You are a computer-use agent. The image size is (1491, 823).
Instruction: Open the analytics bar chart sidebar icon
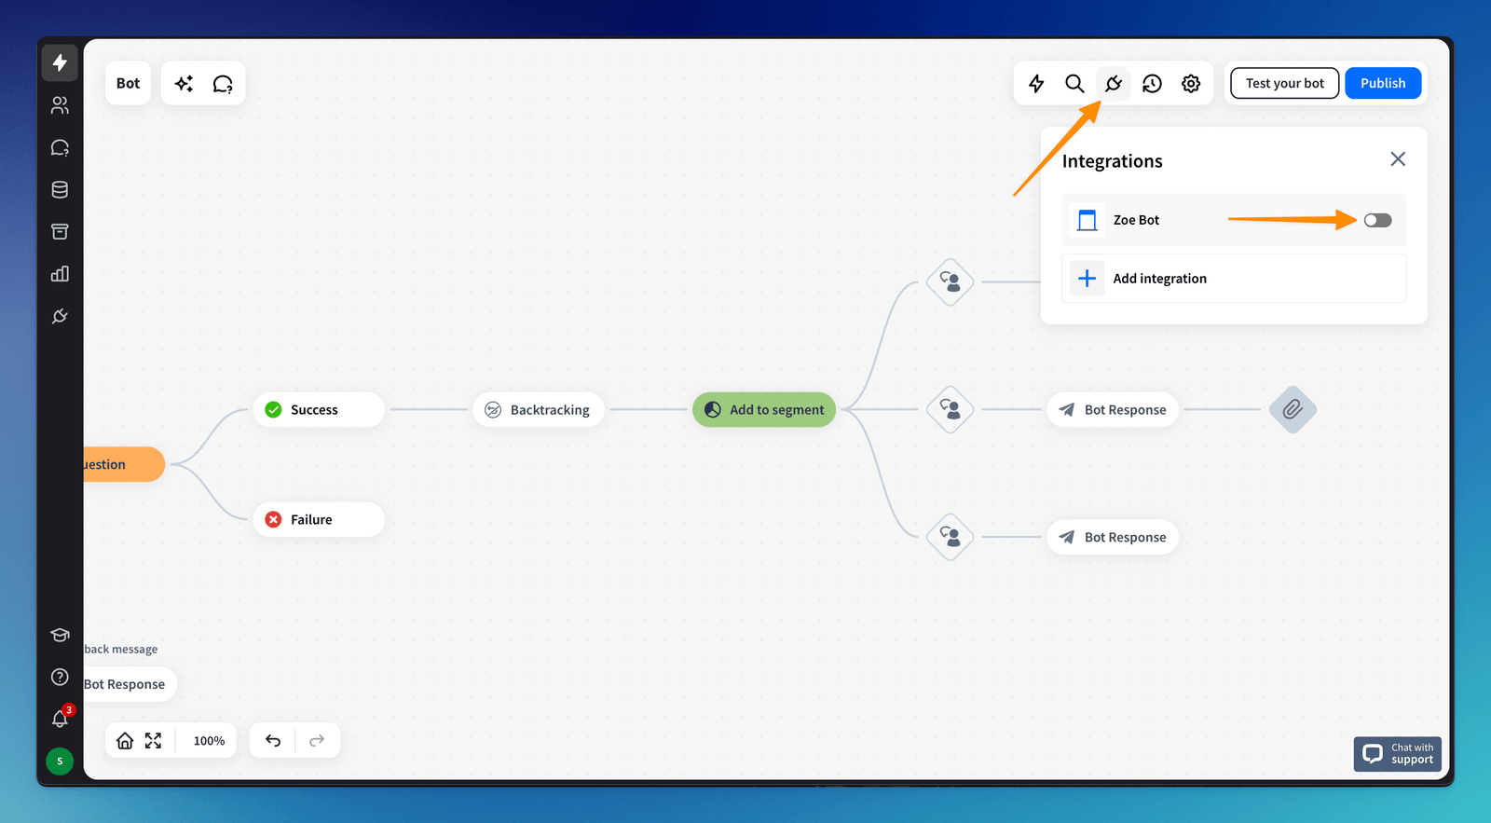[x=60, y=274]
